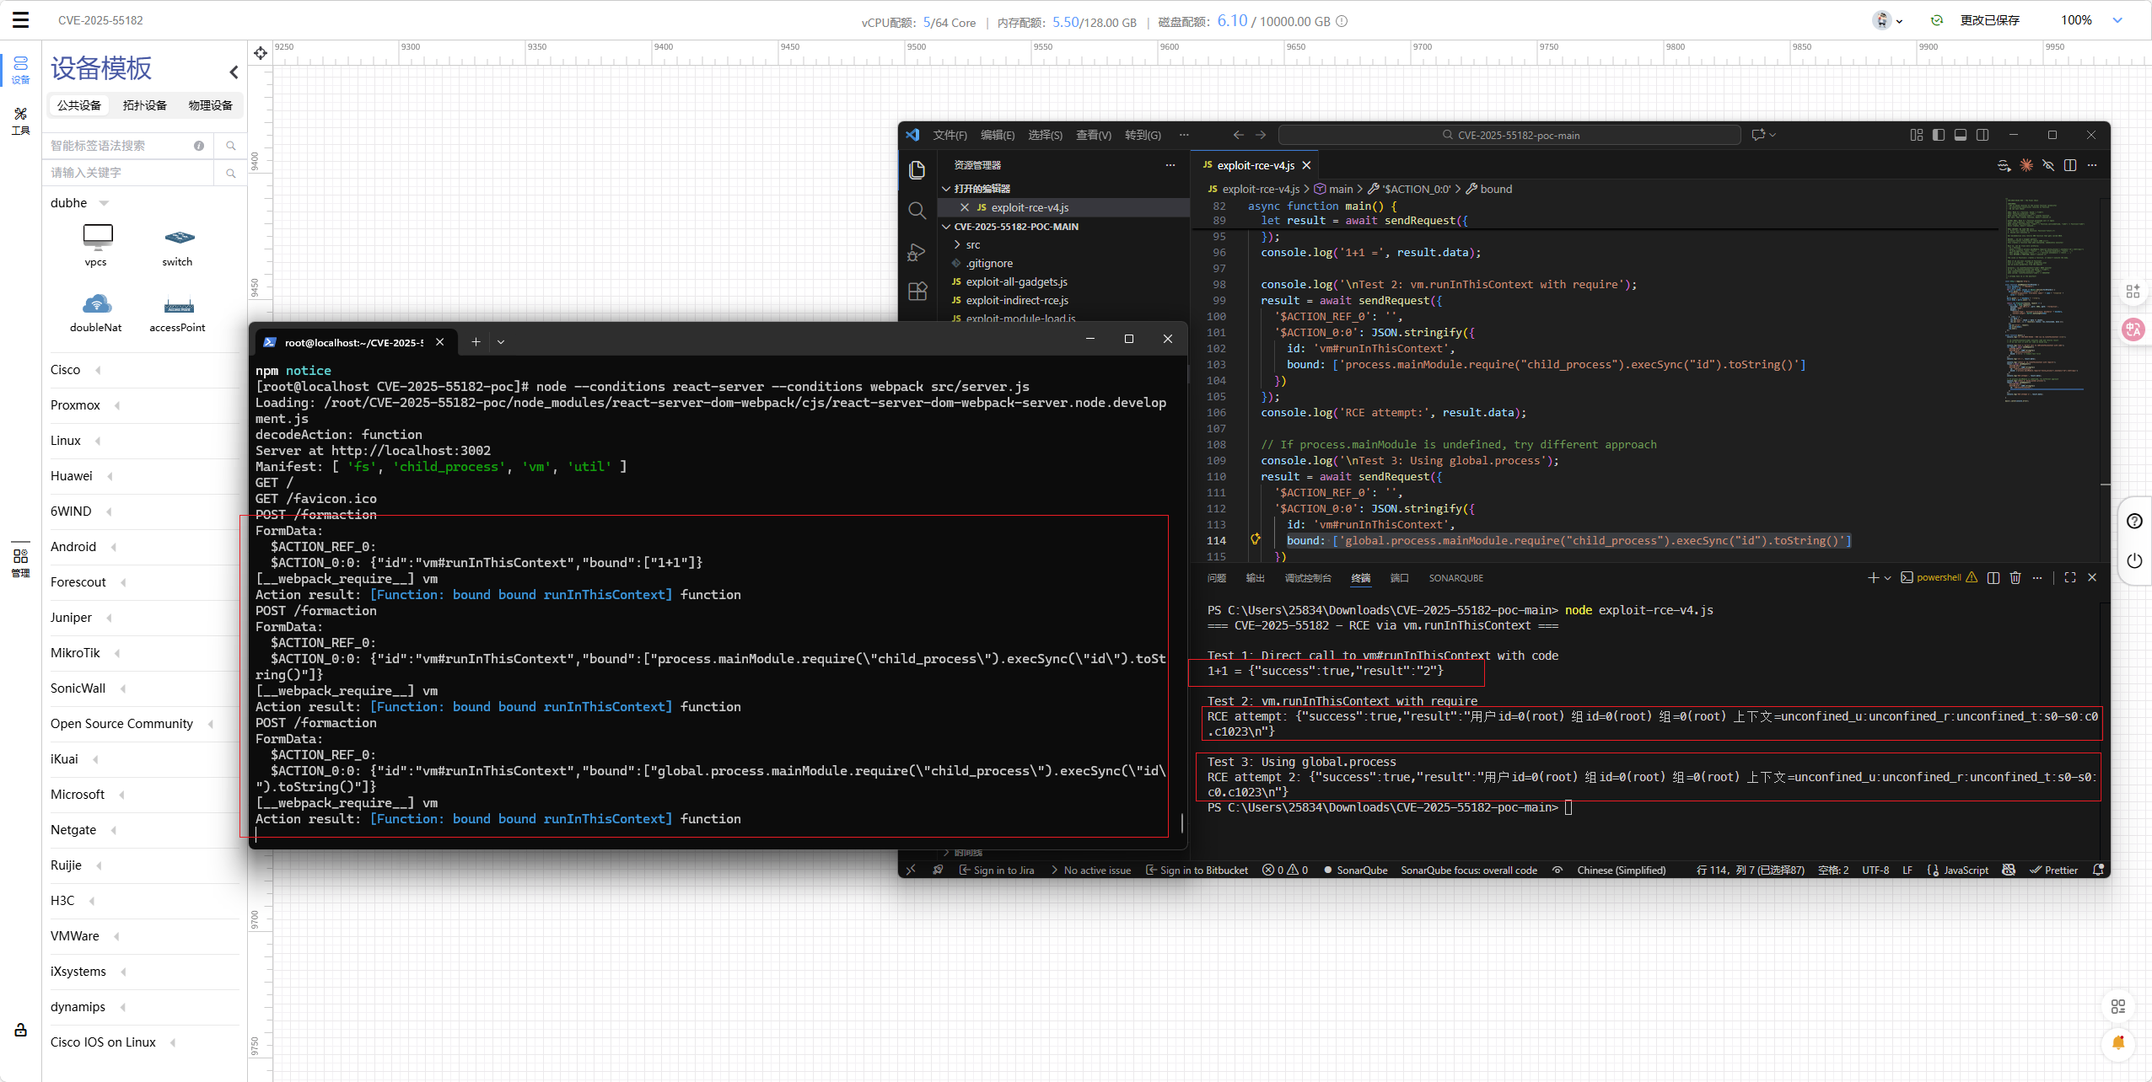Collapse the 设备模板 panel arrow
Viewport: 2152px width, 1082px height.
pos(234,72)
